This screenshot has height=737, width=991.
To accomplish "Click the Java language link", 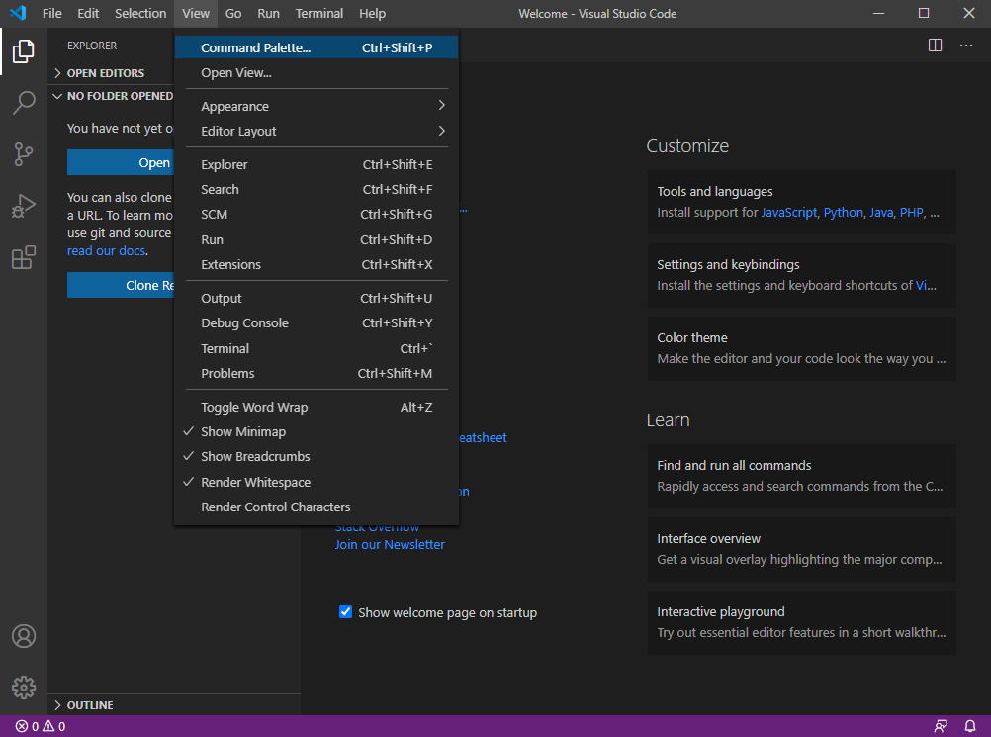I will (881, 213).
